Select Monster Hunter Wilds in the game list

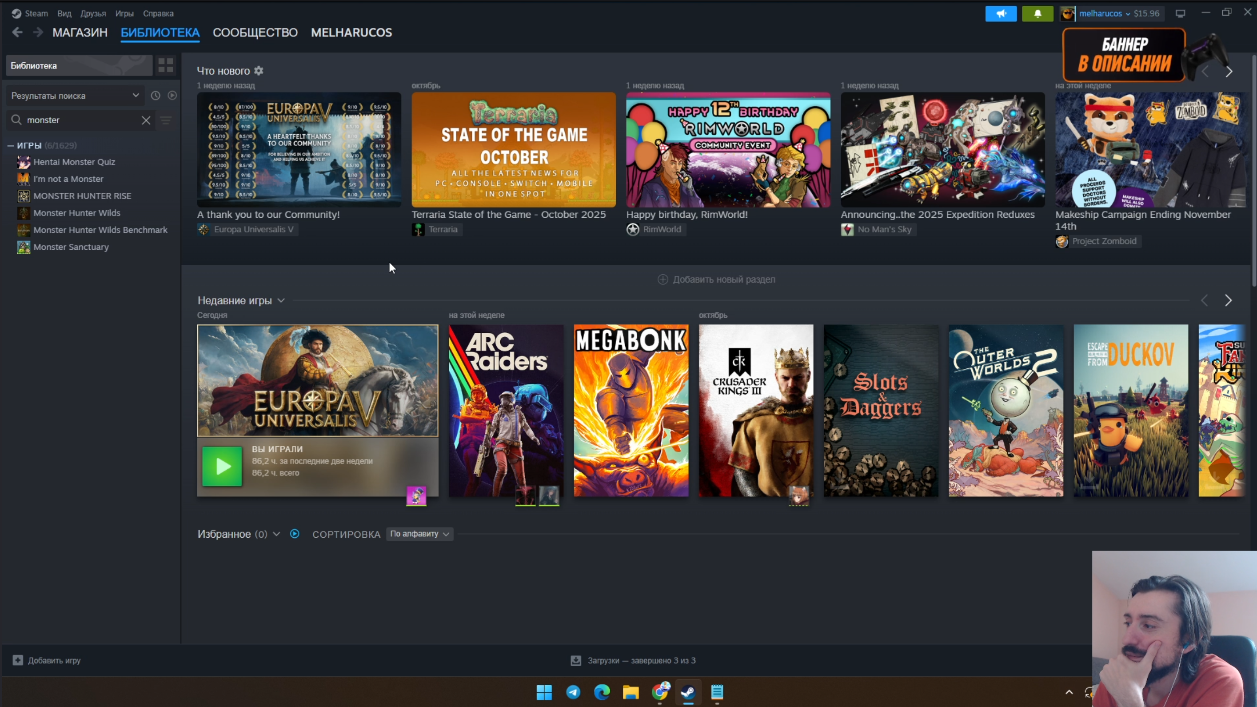[x=76, y=213]
